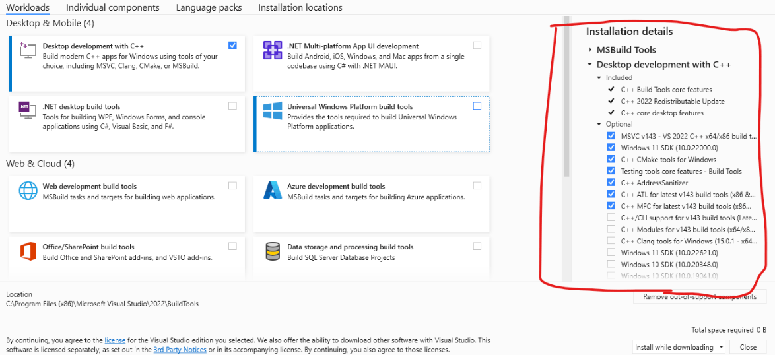The image size is (775, 355).
Task: Collapse the Desktop development with C++ details node
Action: coord(590,64)
